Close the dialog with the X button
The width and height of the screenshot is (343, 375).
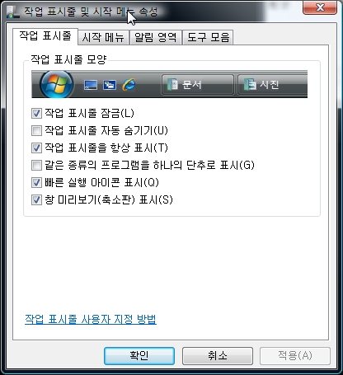pyautogui.click(x=320, y=7)
